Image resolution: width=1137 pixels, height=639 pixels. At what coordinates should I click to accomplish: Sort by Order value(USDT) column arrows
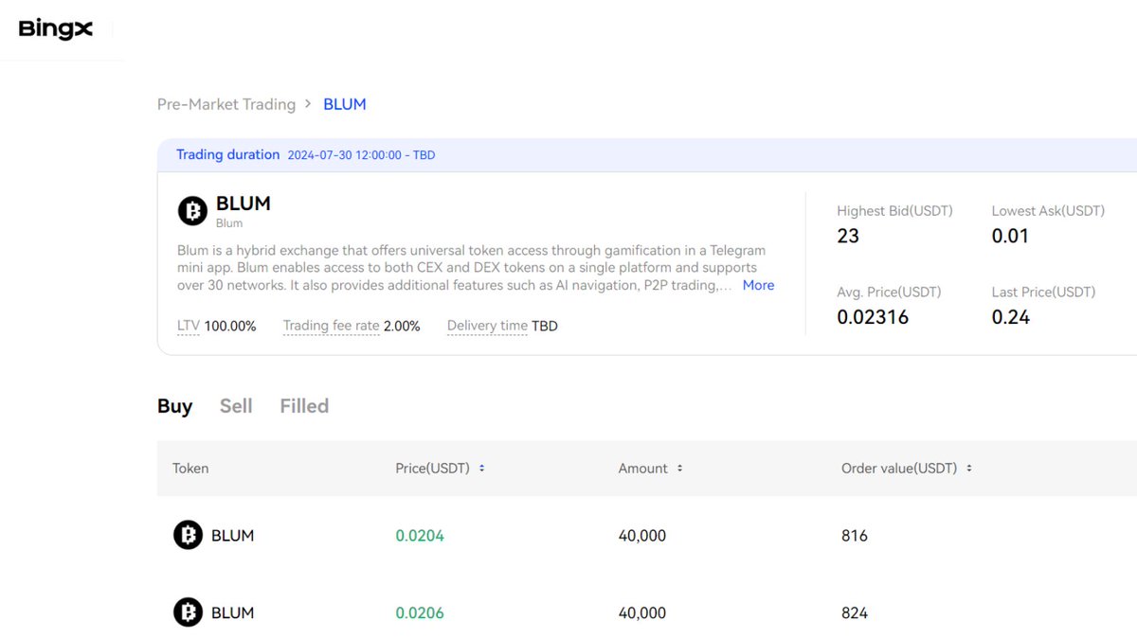(x=968, y=469)
